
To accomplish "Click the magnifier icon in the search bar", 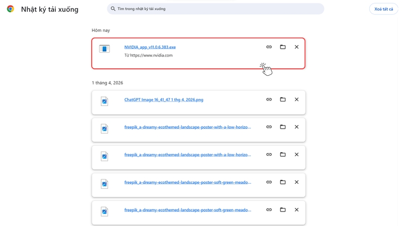I will pos(113,9).
